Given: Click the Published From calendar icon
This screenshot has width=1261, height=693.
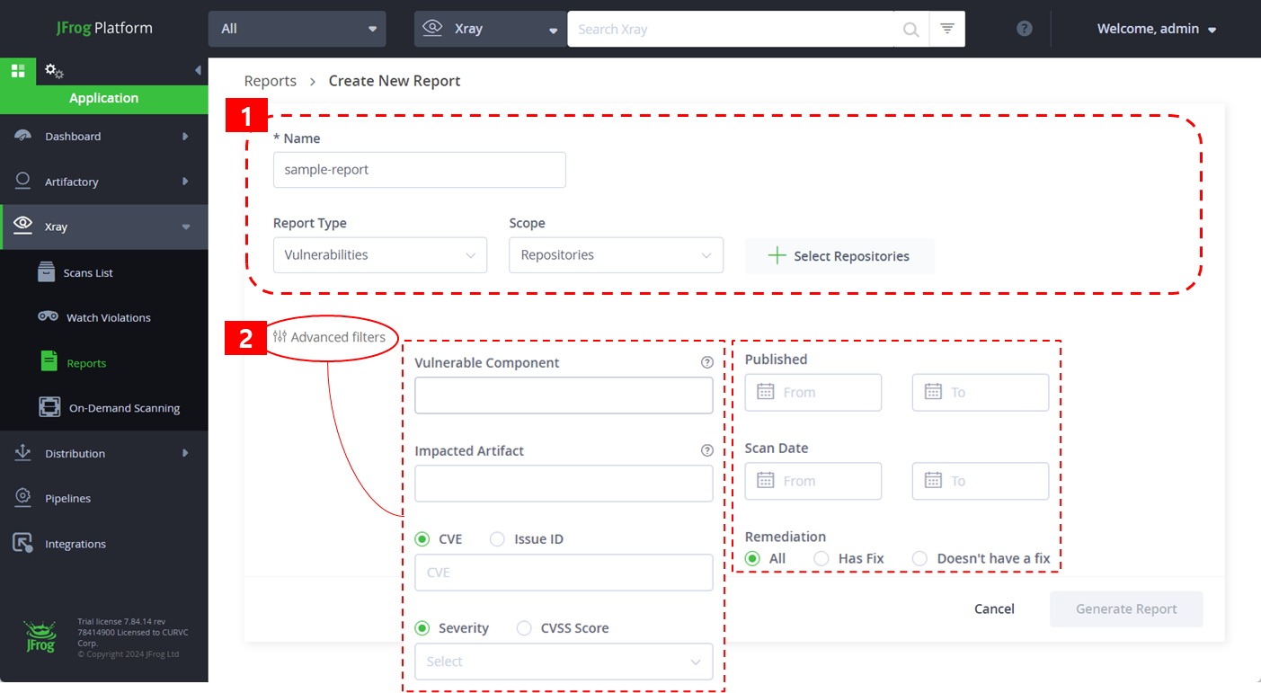Looking at the screenshot, I should [766, 392].
